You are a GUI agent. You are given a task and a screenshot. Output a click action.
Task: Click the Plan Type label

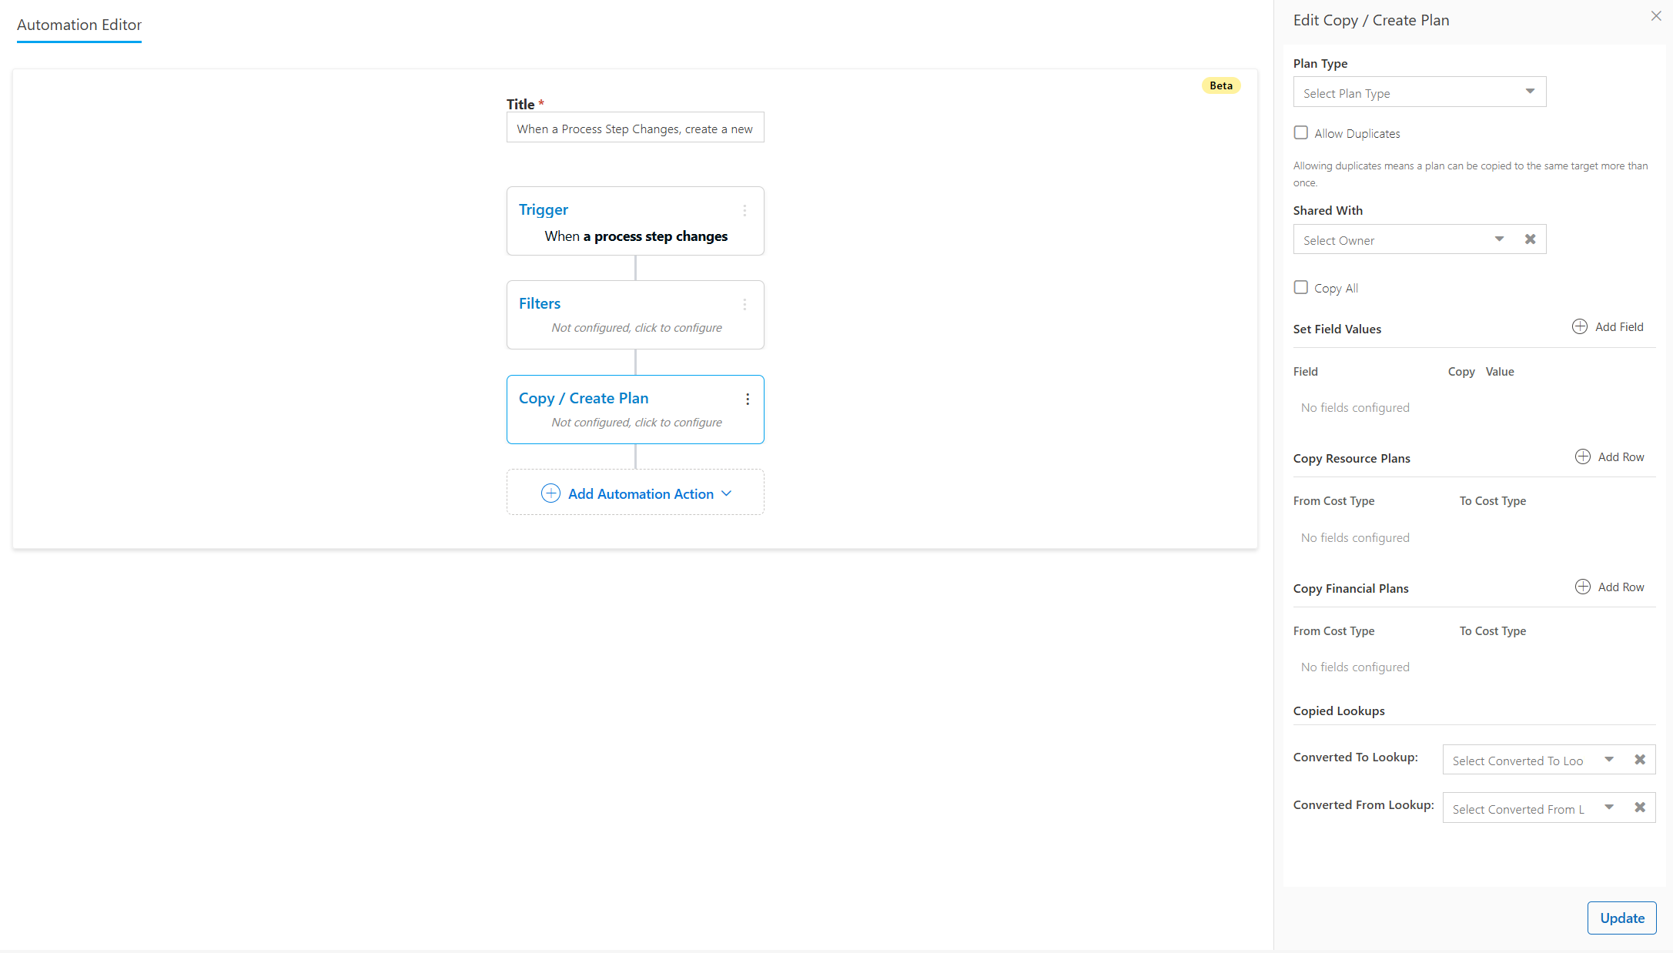click(x=1320, y=63)
